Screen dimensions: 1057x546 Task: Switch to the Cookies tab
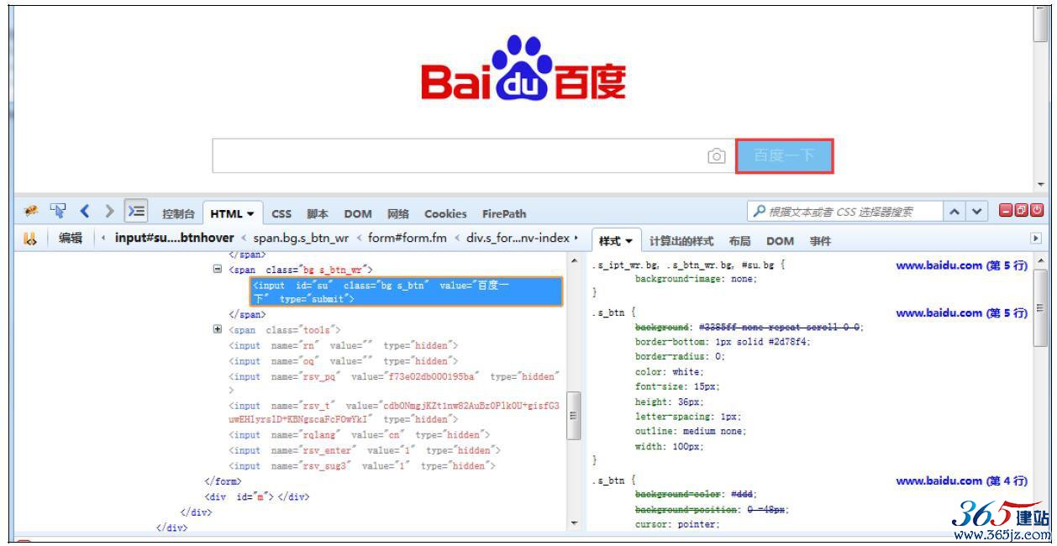click(x=444, y=214)
